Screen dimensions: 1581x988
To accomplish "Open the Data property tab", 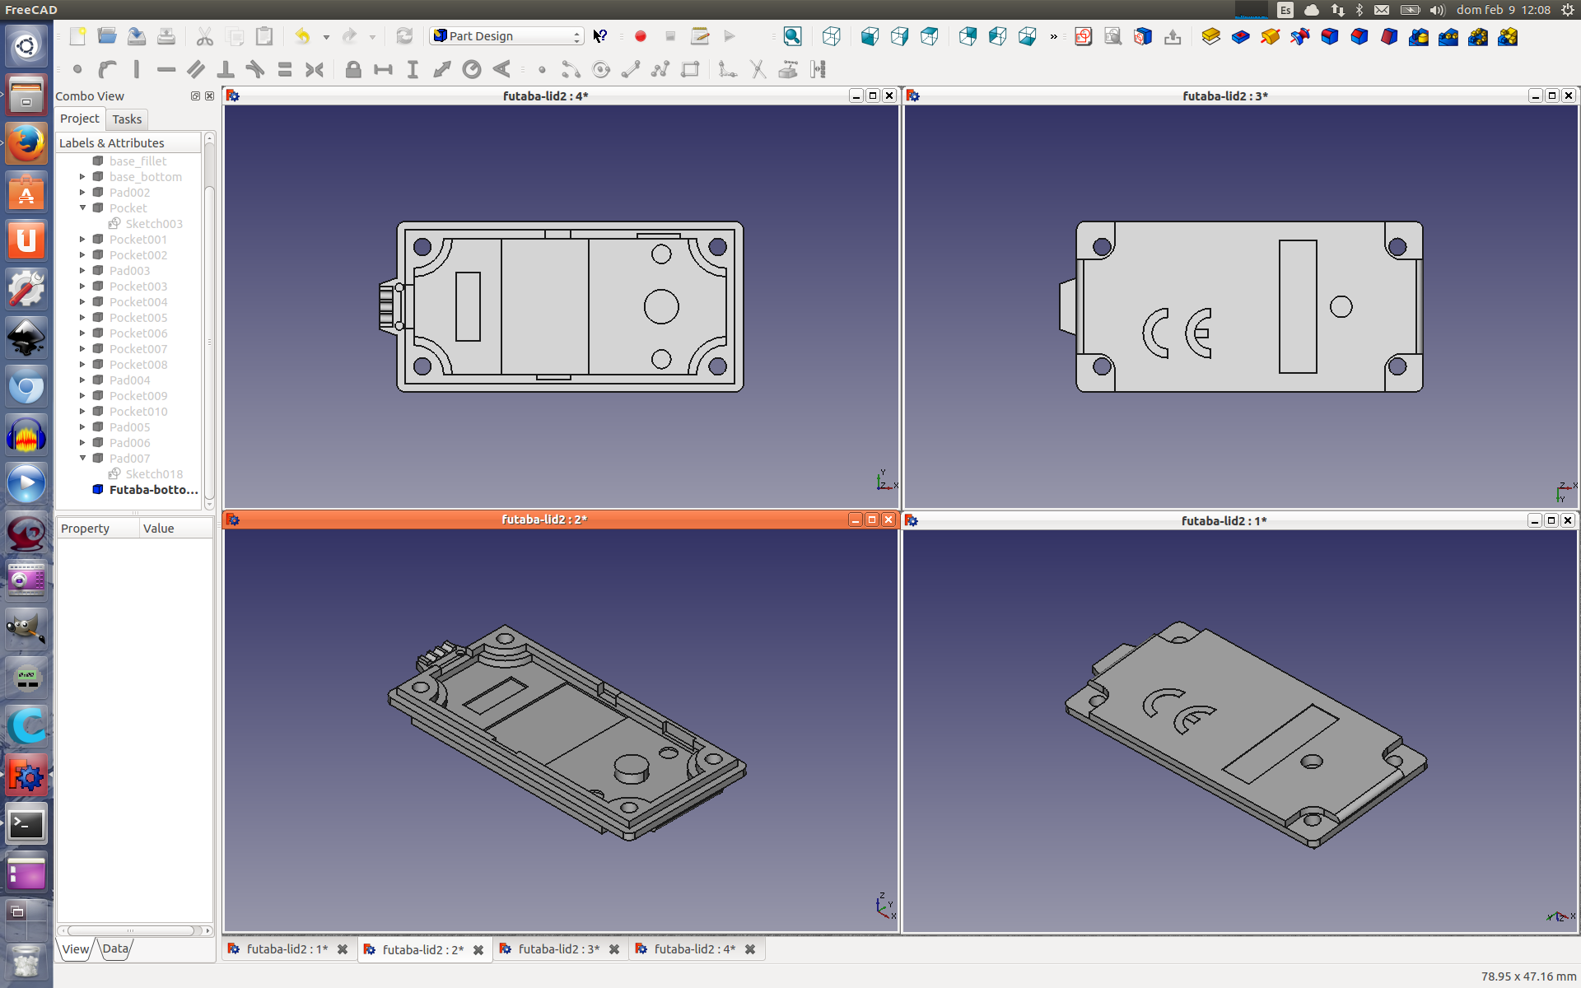I will [x=115, y=948].
